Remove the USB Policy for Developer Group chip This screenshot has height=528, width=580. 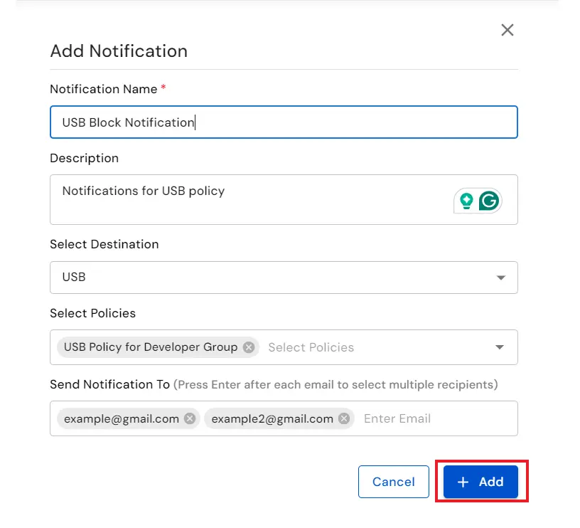(248, 347)
